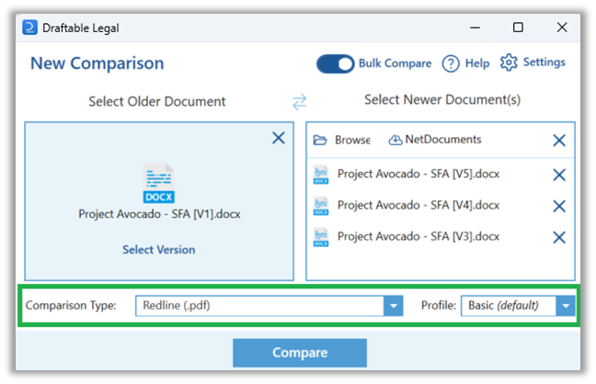Screen dimensions: 596x384
Task: Remove Project Avocado - SFA [V4].docx
Action: point(559,207)
